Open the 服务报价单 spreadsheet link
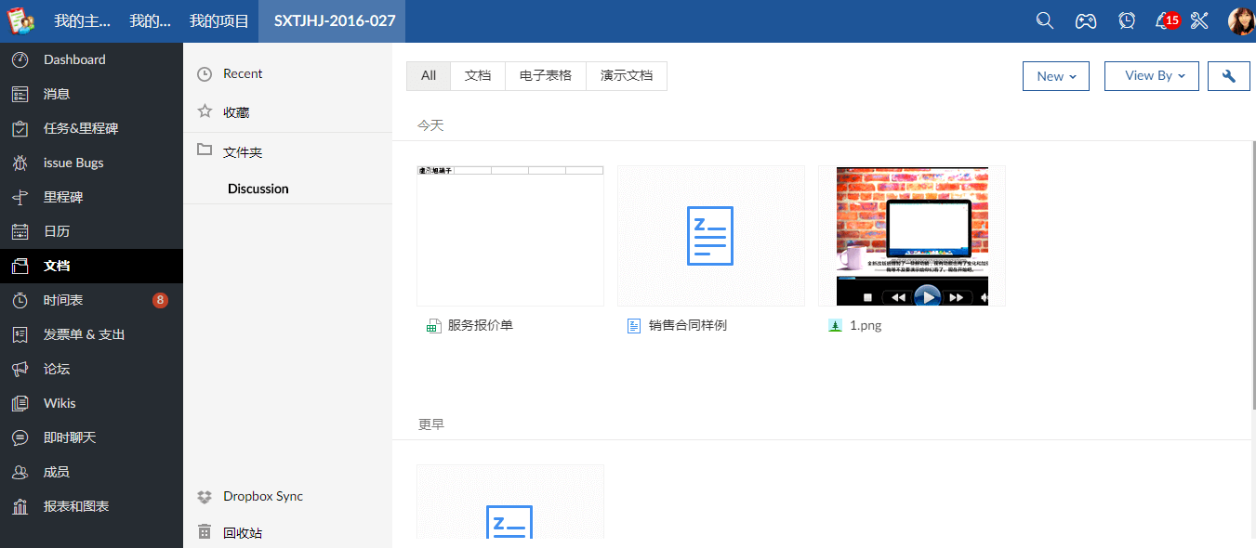This screenshot has width=1256, height=548. [x=480, y=325]
